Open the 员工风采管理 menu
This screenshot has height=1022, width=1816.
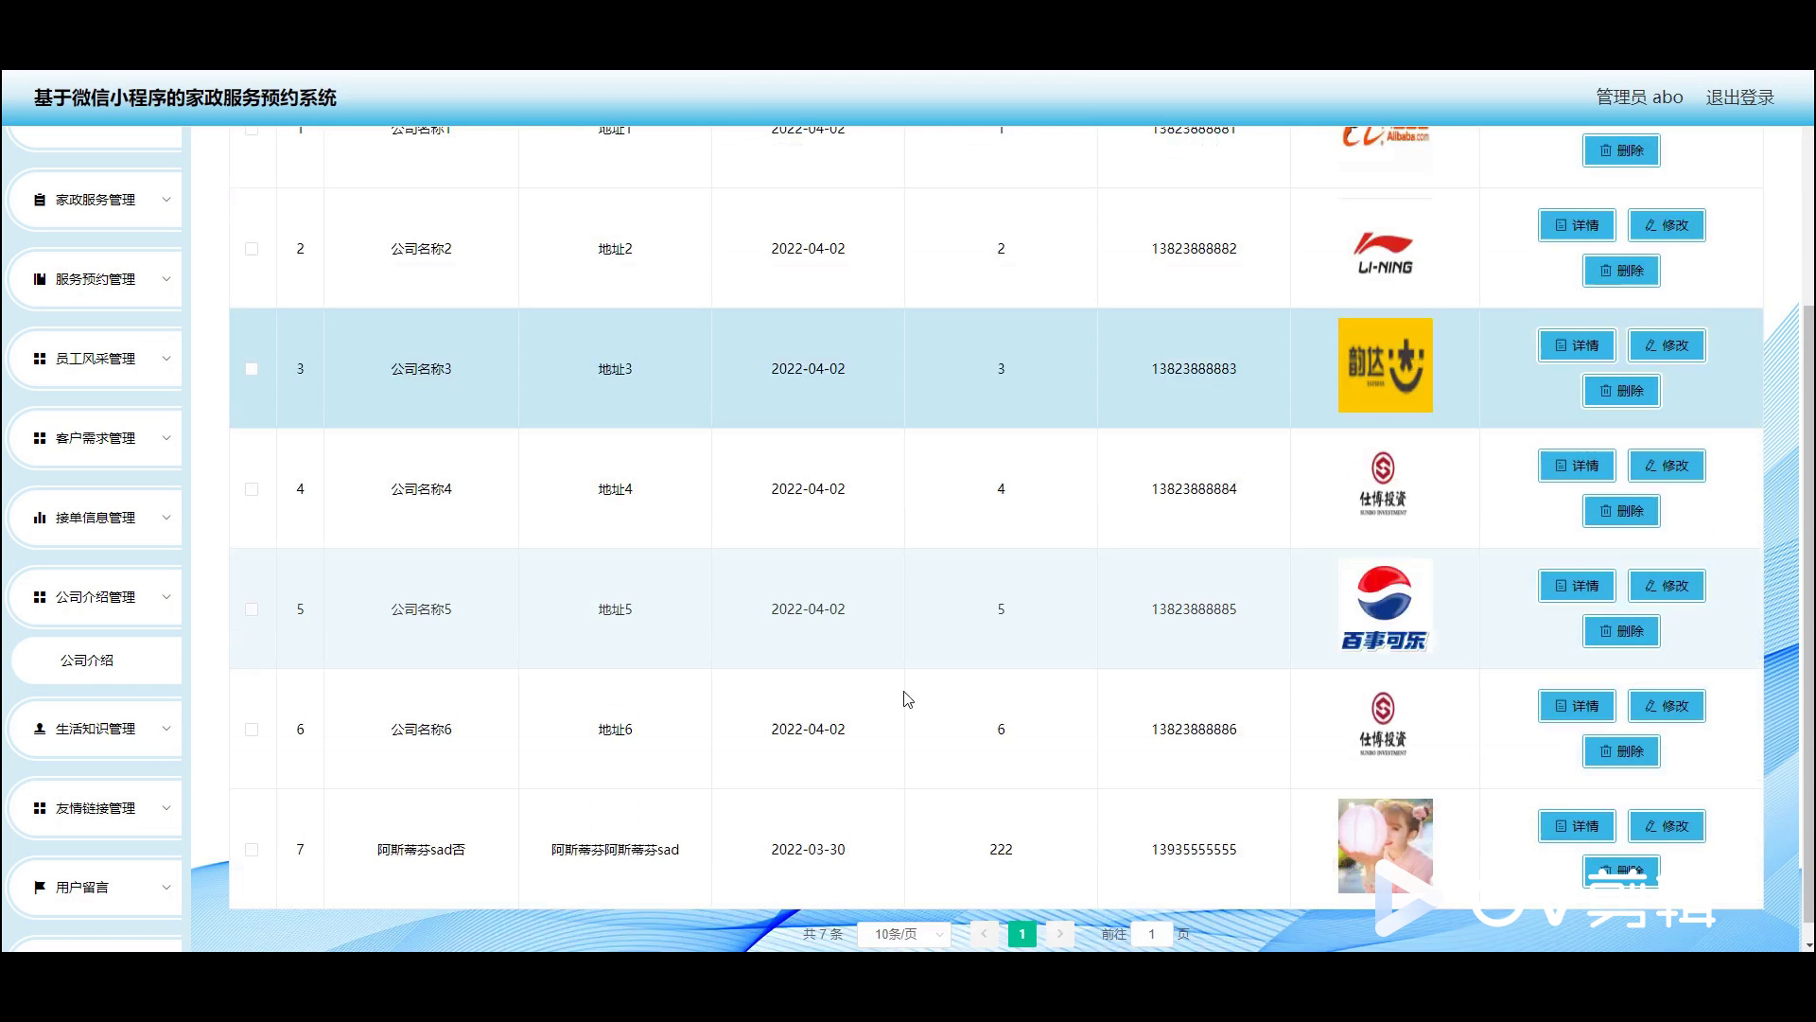96,359
